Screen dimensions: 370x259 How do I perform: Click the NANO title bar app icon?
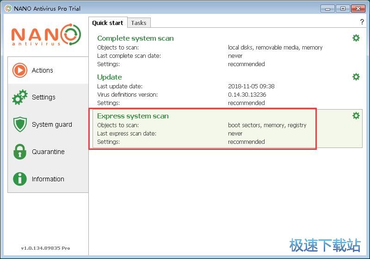[8, 8]
